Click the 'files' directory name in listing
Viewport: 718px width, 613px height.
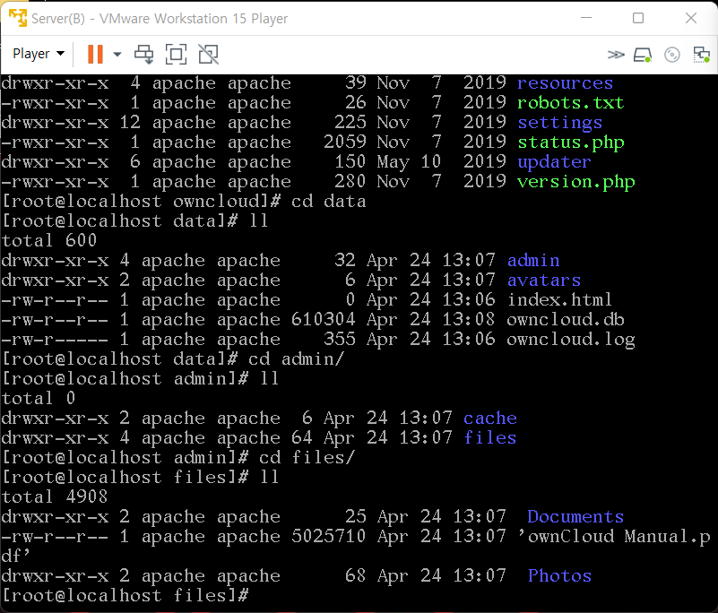pyautogui.click(x=490, y=438)
